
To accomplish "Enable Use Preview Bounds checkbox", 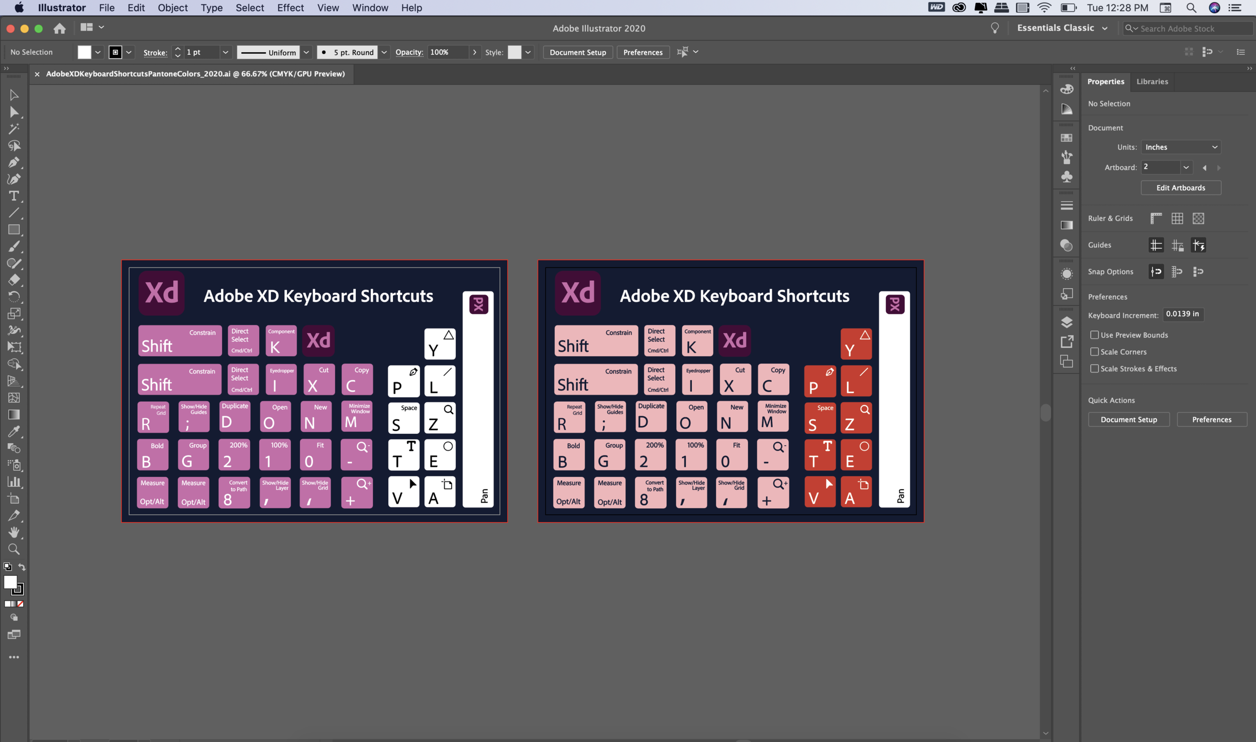I will pyautogui.click(x=1094, y=335).
